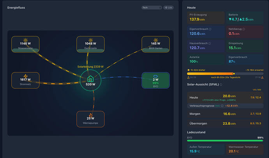Click the lightning bolt Stromnetz icon
Image resolution: width=269 pixels, height=158 pixels.
pos(25,76)
